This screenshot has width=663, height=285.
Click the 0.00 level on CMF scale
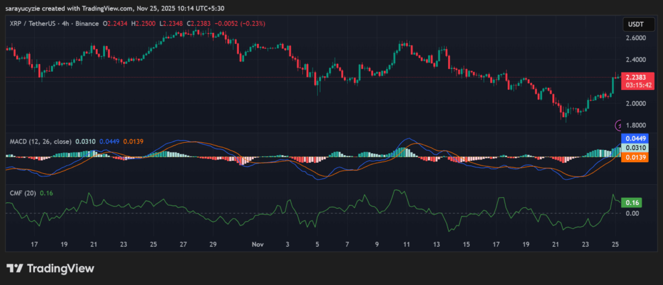click(631, 213)
